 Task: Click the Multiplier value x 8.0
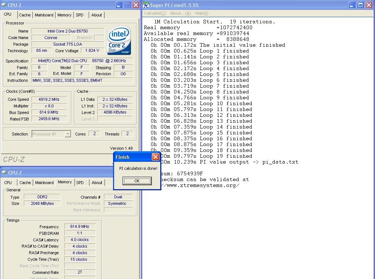[49, 106]
